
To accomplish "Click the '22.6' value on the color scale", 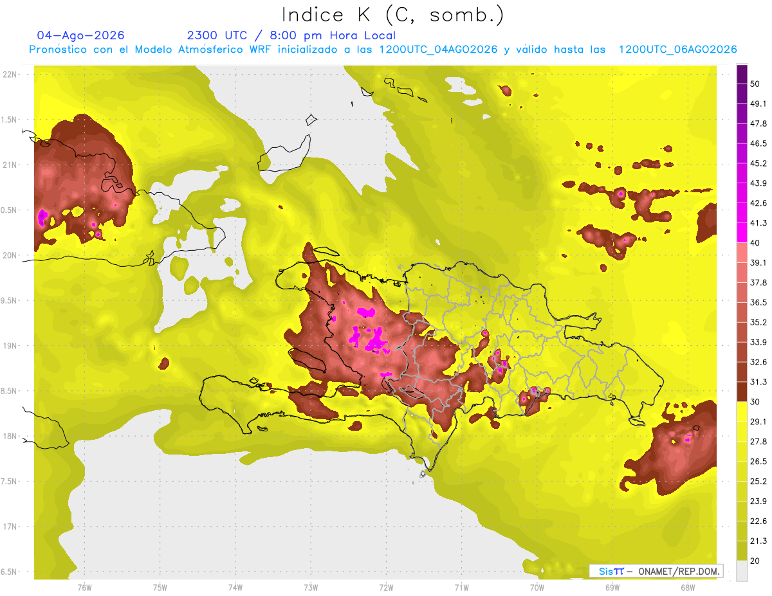I will pos(758,521).
